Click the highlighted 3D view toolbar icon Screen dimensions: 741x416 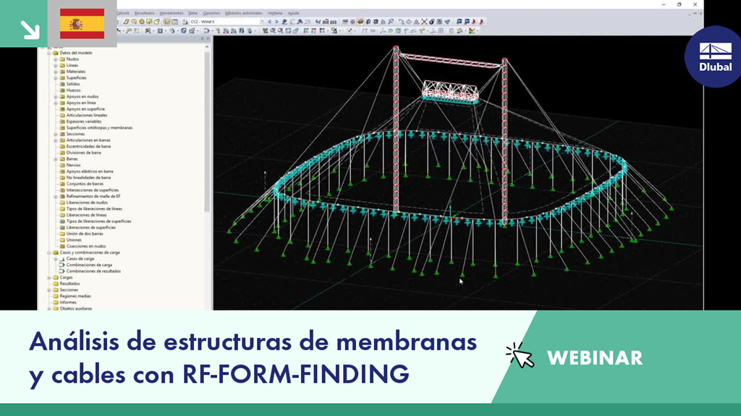coord(360,22)
